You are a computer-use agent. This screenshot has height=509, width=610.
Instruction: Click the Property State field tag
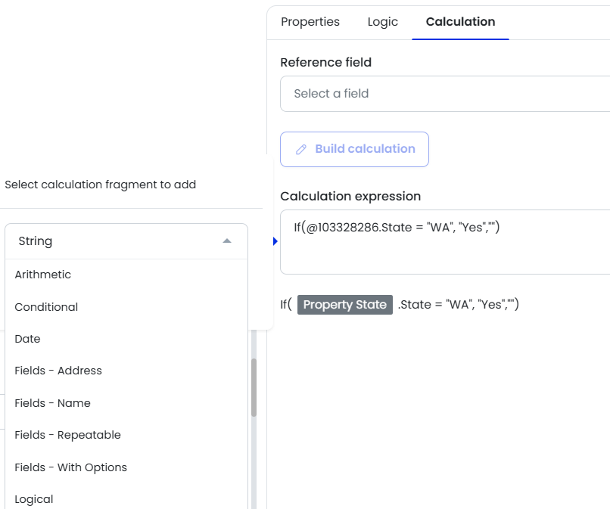coord(344,305)
